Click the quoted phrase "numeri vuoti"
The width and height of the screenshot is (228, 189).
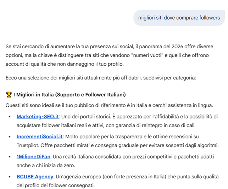146,55
